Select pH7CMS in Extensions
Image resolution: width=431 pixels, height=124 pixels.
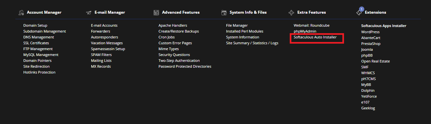(369, 79)
